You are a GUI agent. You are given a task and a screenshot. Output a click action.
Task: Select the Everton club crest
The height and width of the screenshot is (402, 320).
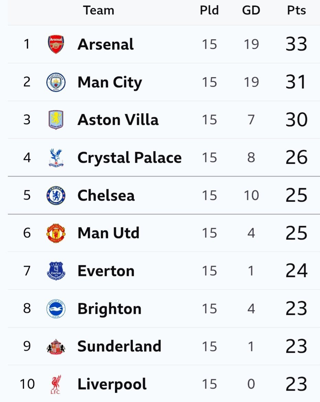(56, 271)
